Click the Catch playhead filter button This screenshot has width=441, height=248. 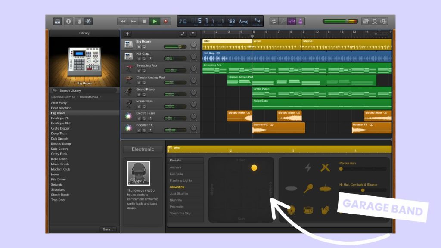coord(193,34)
